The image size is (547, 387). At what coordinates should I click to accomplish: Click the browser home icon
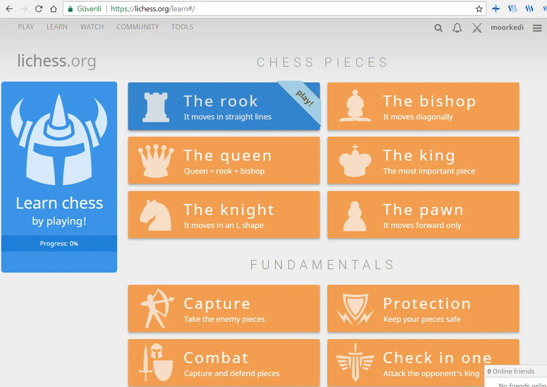(53, 9)
